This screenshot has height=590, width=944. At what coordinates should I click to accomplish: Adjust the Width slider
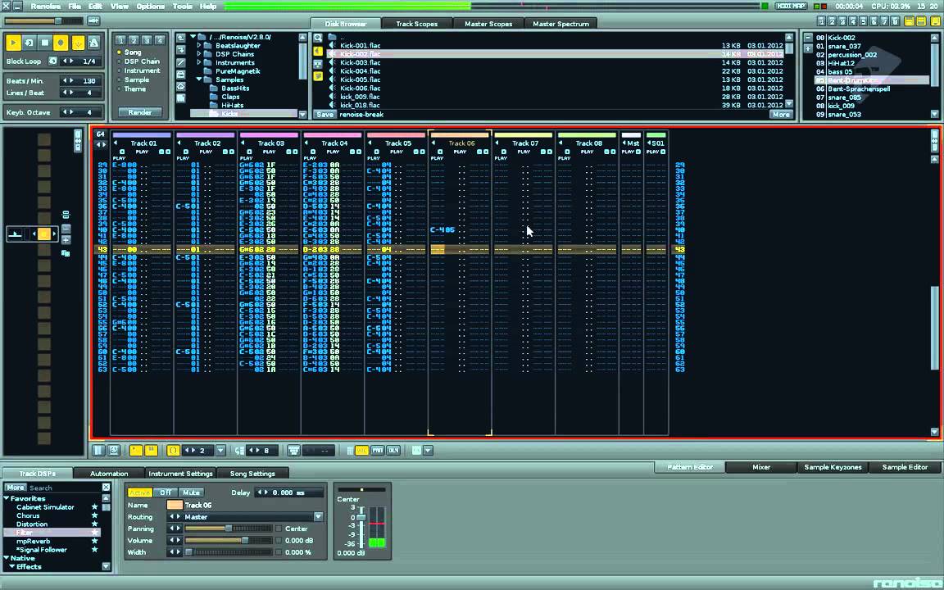(228, 552)
